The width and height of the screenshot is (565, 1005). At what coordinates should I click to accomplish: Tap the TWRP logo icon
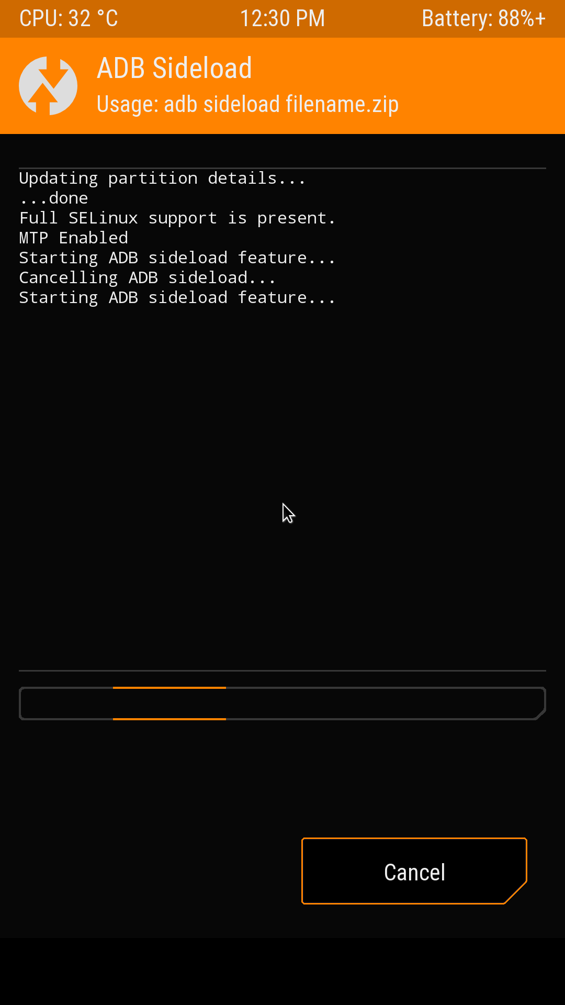click(48, 86)
